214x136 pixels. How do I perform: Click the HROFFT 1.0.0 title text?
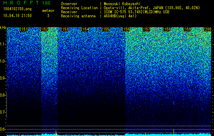pos(27,3)
